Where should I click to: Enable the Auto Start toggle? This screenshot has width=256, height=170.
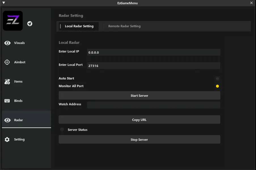tap(217, 79)
